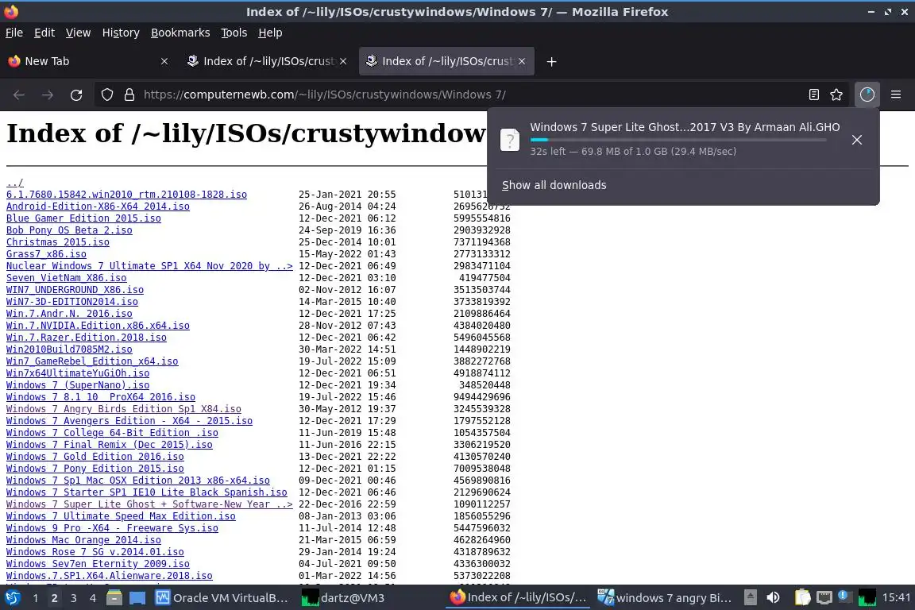
Task: Click the downloading file's icon
Action: 509,140
